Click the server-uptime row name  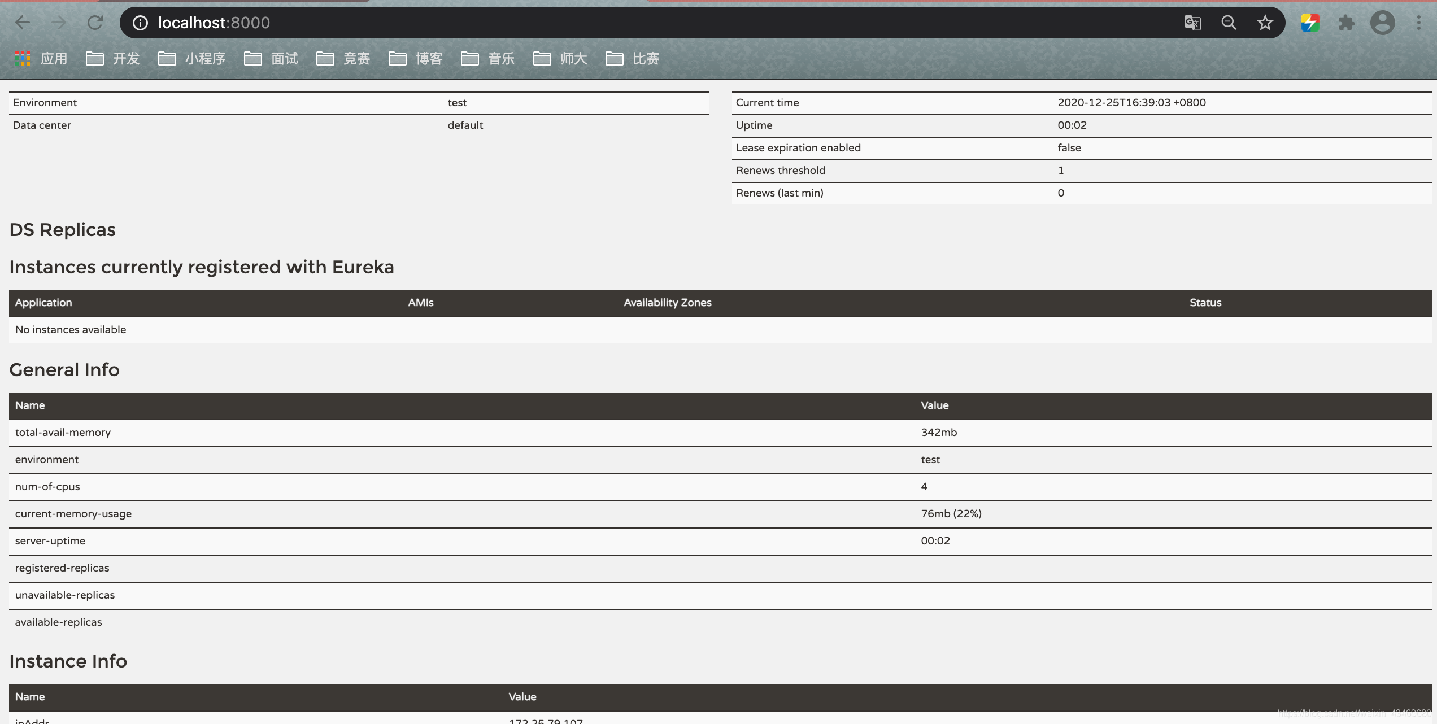(50, 541)
